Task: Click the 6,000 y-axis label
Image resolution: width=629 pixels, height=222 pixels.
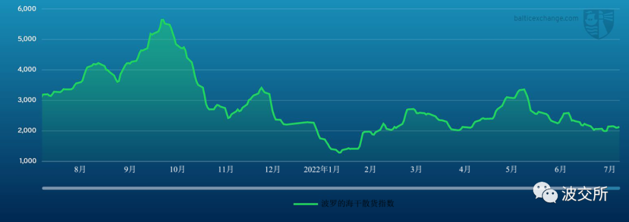Action: point(26,9)
